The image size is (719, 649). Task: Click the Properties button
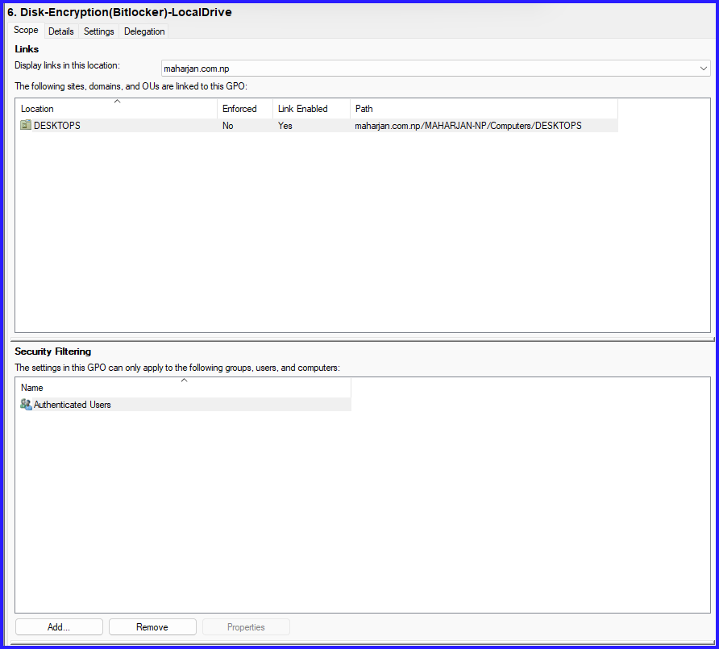coord(246,627)
